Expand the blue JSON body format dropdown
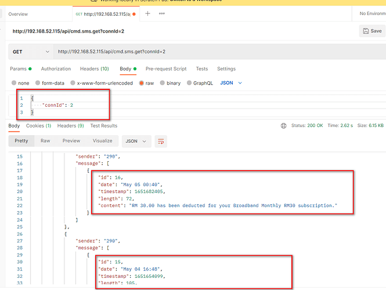Viewport: 386px width, 290px height. (x=230, y=83)
